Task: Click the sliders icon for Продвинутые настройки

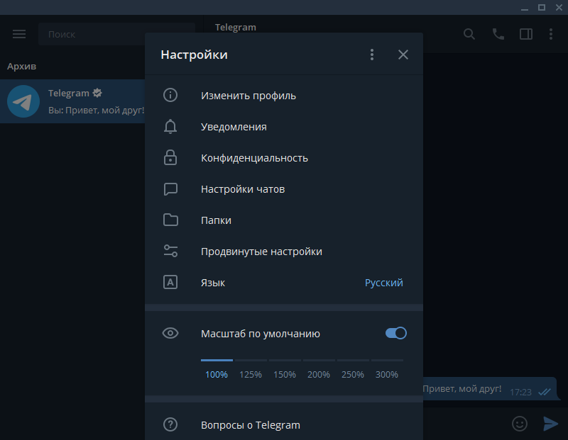Action: point(170,251)
